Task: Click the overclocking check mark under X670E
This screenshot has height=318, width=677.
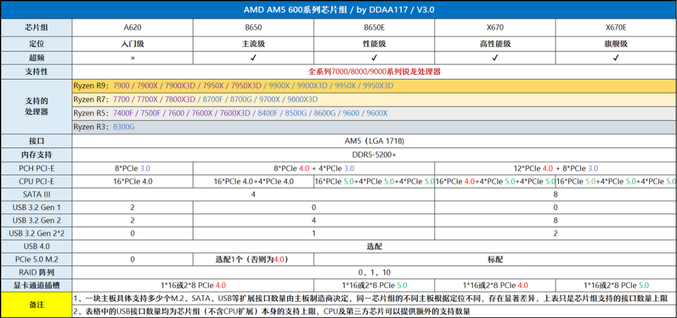Action: (x=616, y=58)
